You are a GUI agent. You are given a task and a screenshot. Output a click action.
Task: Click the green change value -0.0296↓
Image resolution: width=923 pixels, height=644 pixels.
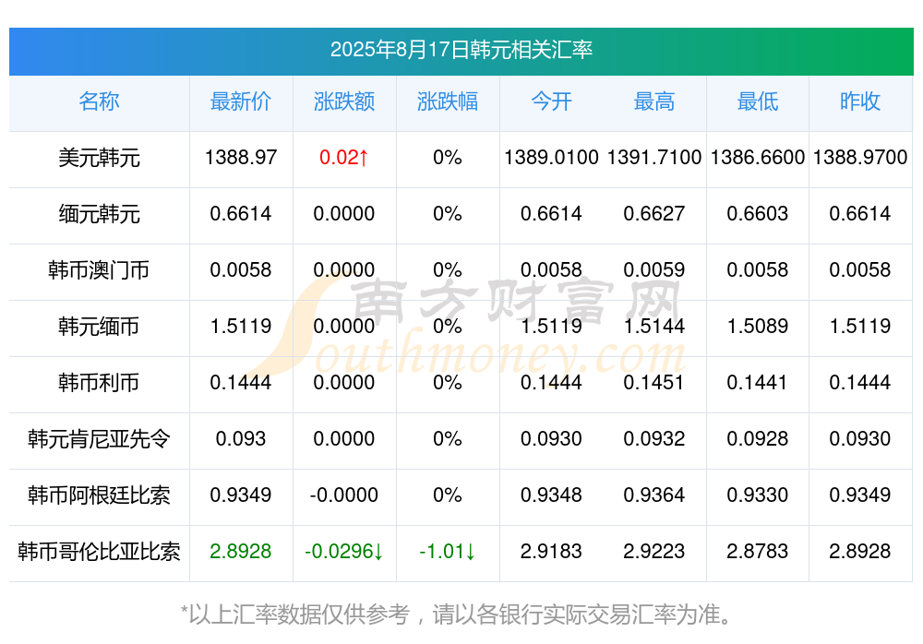(x=344, y=552)
